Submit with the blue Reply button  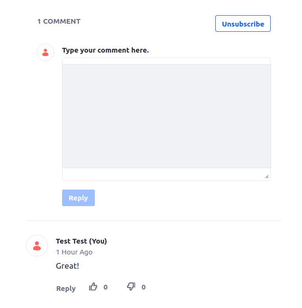(78, 198)
